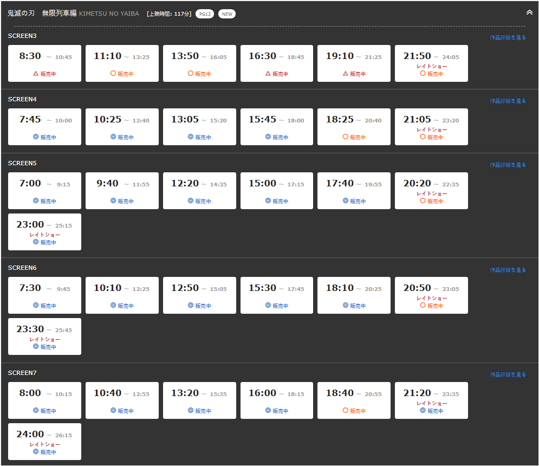The width and height of the screenshot is (539, 466).
Task: Click the SCREEN3 heading label
Action: click(22, 36)
